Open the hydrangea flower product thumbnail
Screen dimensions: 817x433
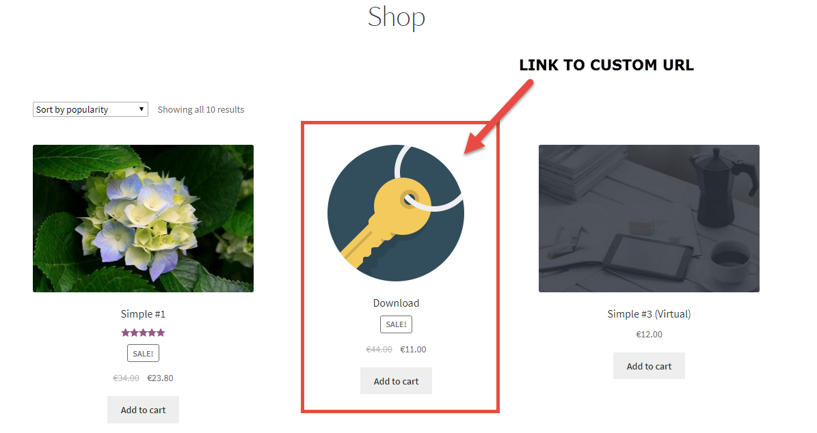pyautogui.click(x=144, y=219)
